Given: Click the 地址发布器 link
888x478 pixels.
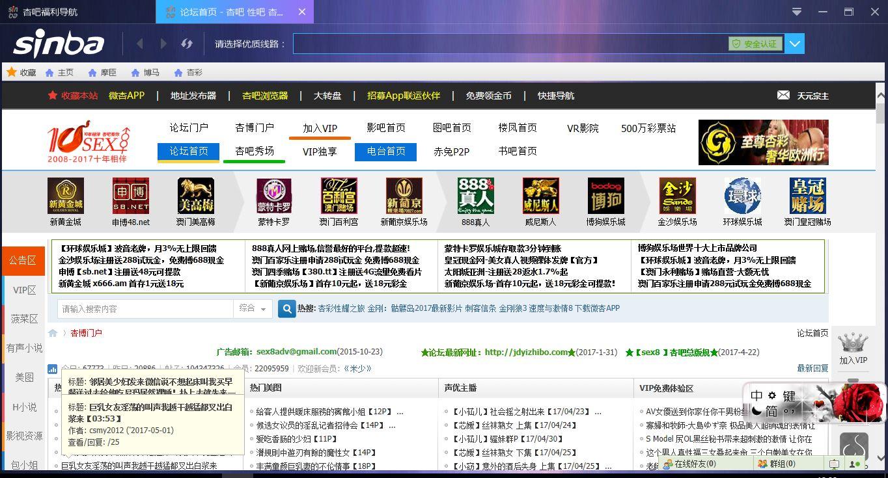Looking at the screenshot, I should [193, 96].
